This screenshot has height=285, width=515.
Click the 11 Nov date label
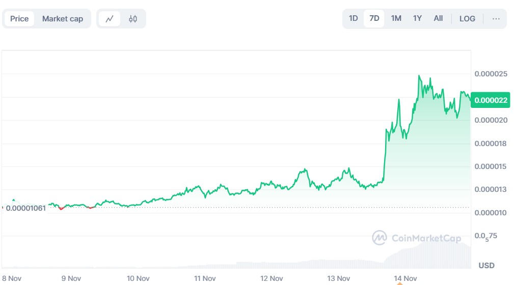(205, 278)
